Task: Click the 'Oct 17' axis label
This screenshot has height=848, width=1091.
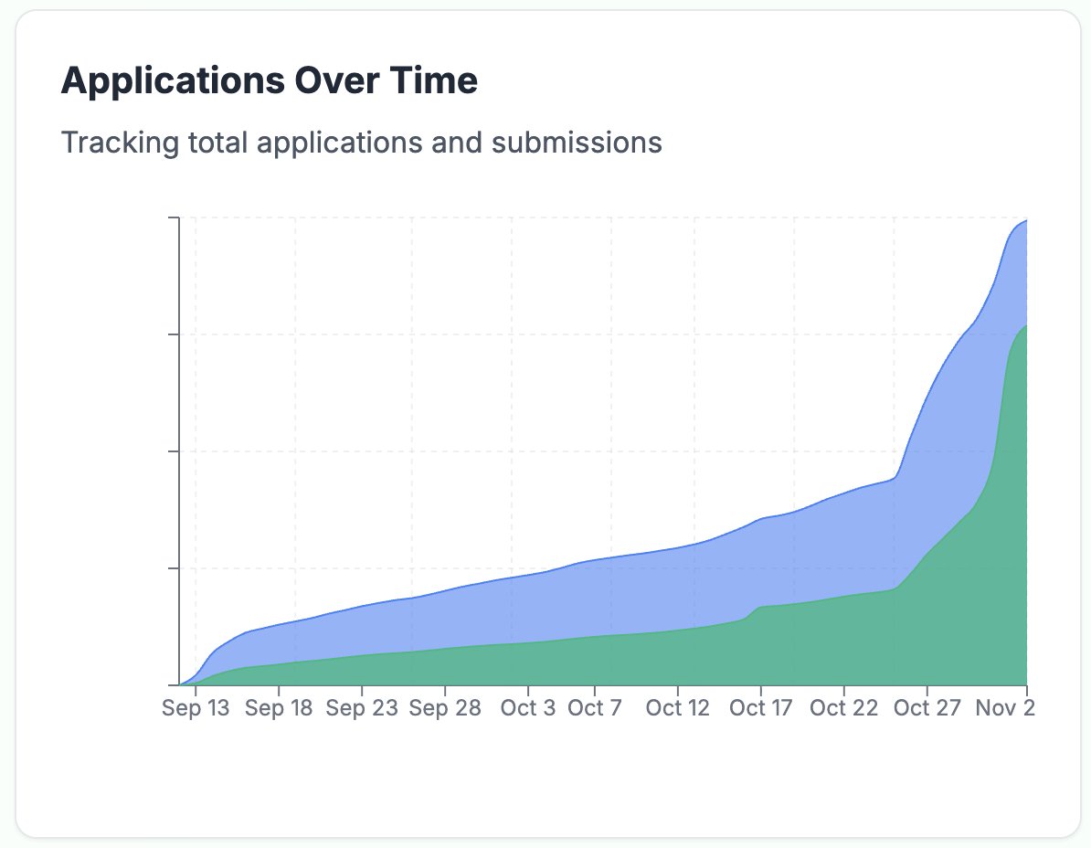Action: [760, 708]
